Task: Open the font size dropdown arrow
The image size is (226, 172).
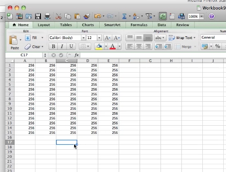Action: tap(99, 38)
